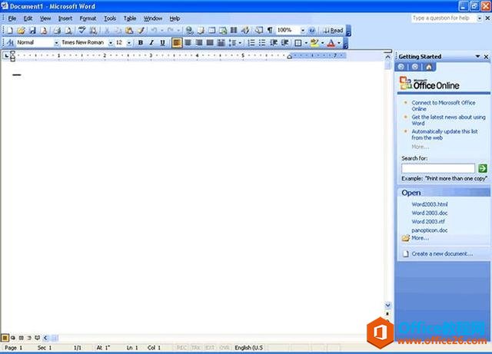Toggle Bold formatting
Screen dimensions: 492x354
click(x=141, y=43)
